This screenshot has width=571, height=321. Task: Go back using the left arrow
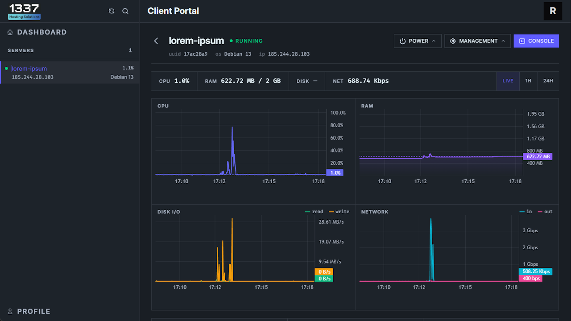(156, 41)
